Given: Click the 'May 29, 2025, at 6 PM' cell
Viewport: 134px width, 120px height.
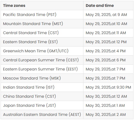Looking at the screenshot, I should [x=108, y=60].
